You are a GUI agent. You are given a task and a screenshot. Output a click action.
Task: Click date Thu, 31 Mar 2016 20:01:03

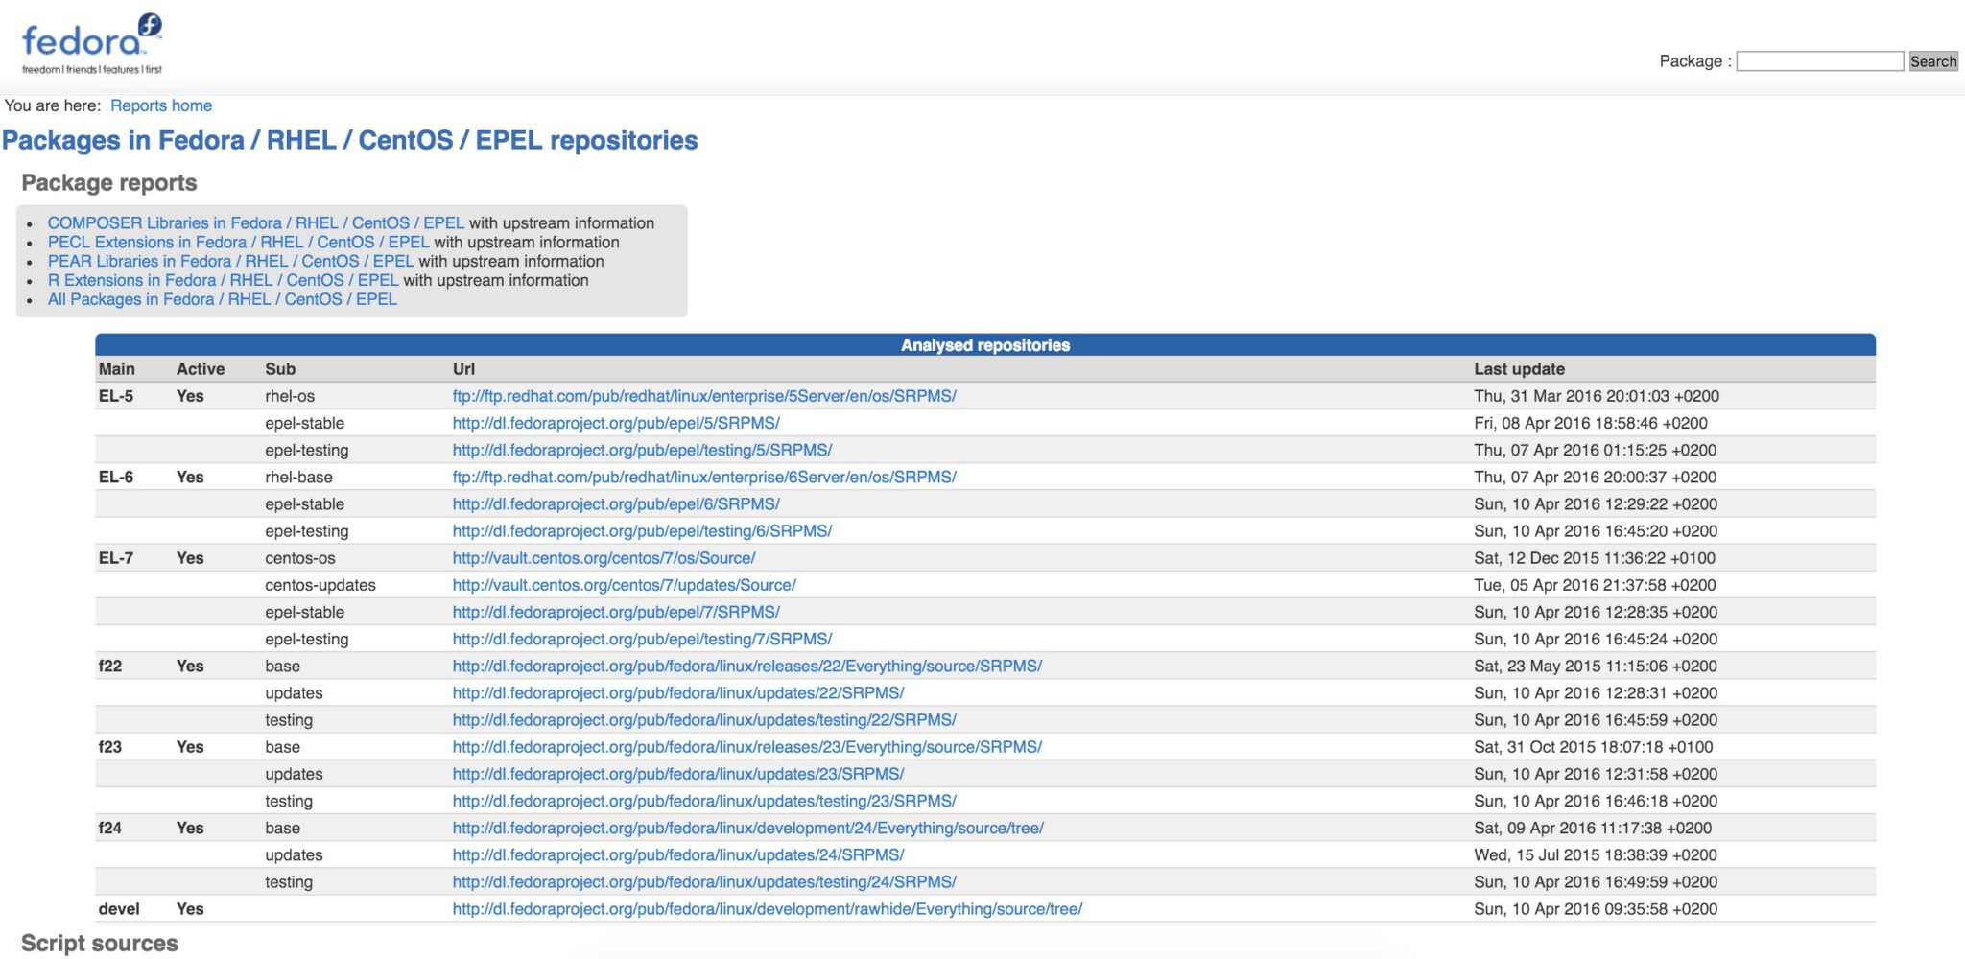click(x=1597, y=396)
